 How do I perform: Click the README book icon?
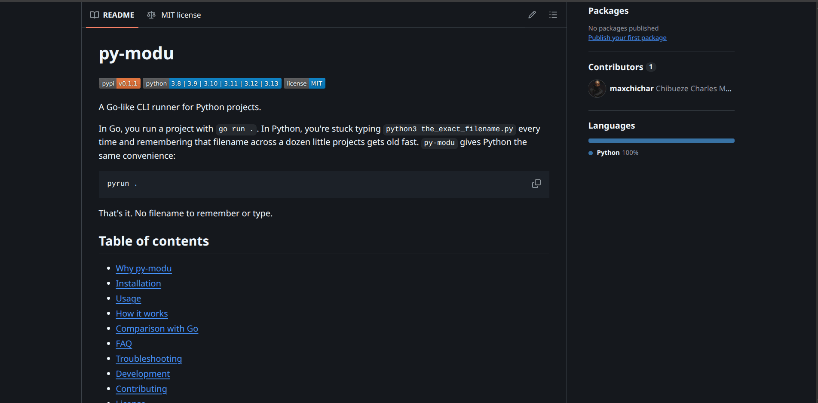click(95, 15)
